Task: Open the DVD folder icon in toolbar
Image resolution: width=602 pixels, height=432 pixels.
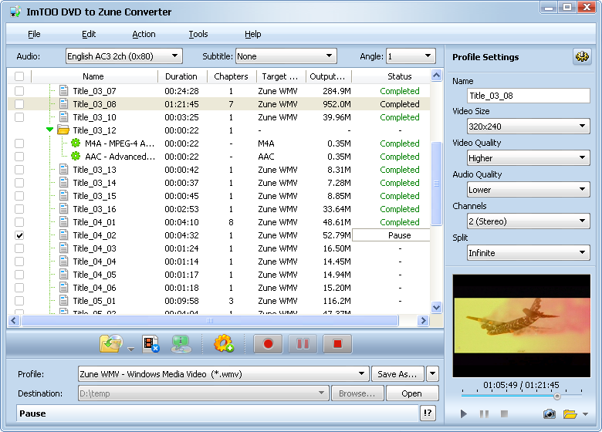Action: click(111, 343)
